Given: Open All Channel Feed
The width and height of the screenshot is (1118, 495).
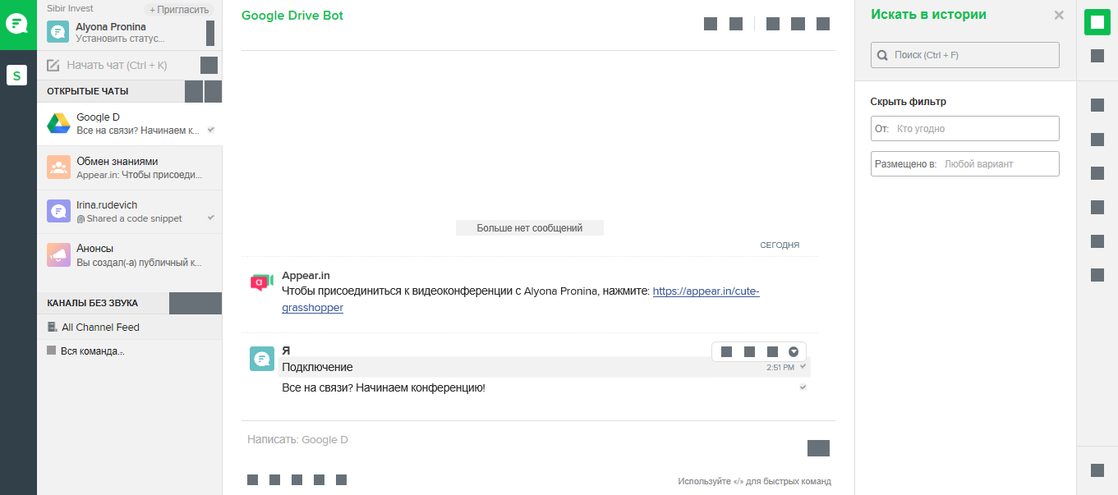Looking at the screenshot, I should click(x=100, y=328).
